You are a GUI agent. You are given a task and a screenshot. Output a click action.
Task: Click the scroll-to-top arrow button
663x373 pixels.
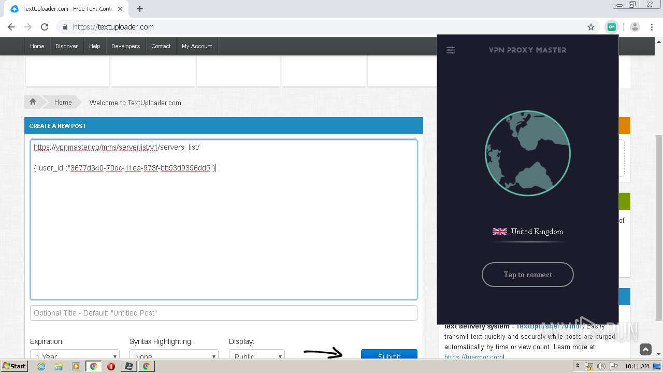tap(645, 350)
